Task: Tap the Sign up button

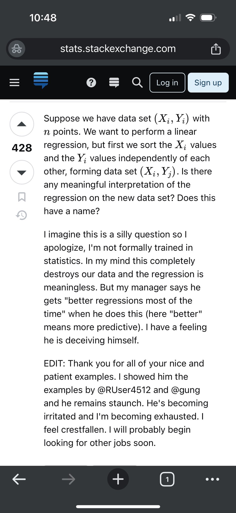Action: (x=208, y=83)
